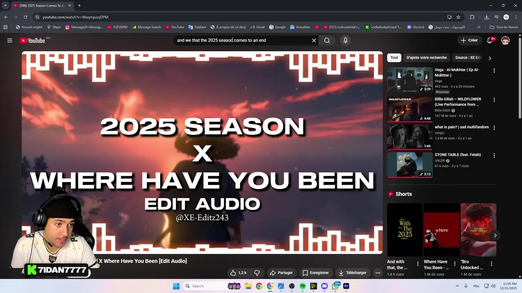Open more actions under the video
The width and height of the screenshot is (522, 293).
[x=378, y=273]
